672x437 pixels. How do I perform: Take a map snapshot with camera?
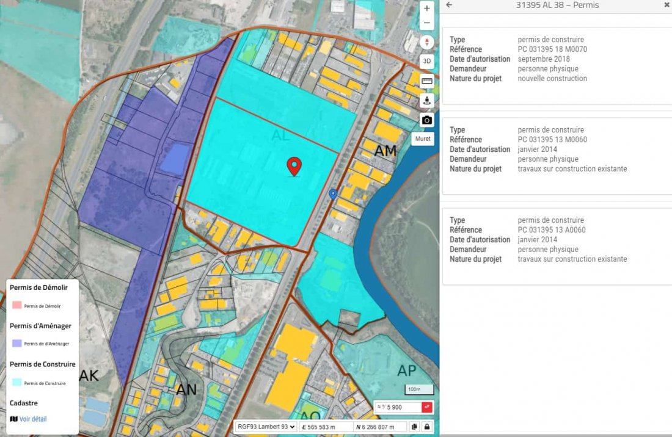click(427, 120)
